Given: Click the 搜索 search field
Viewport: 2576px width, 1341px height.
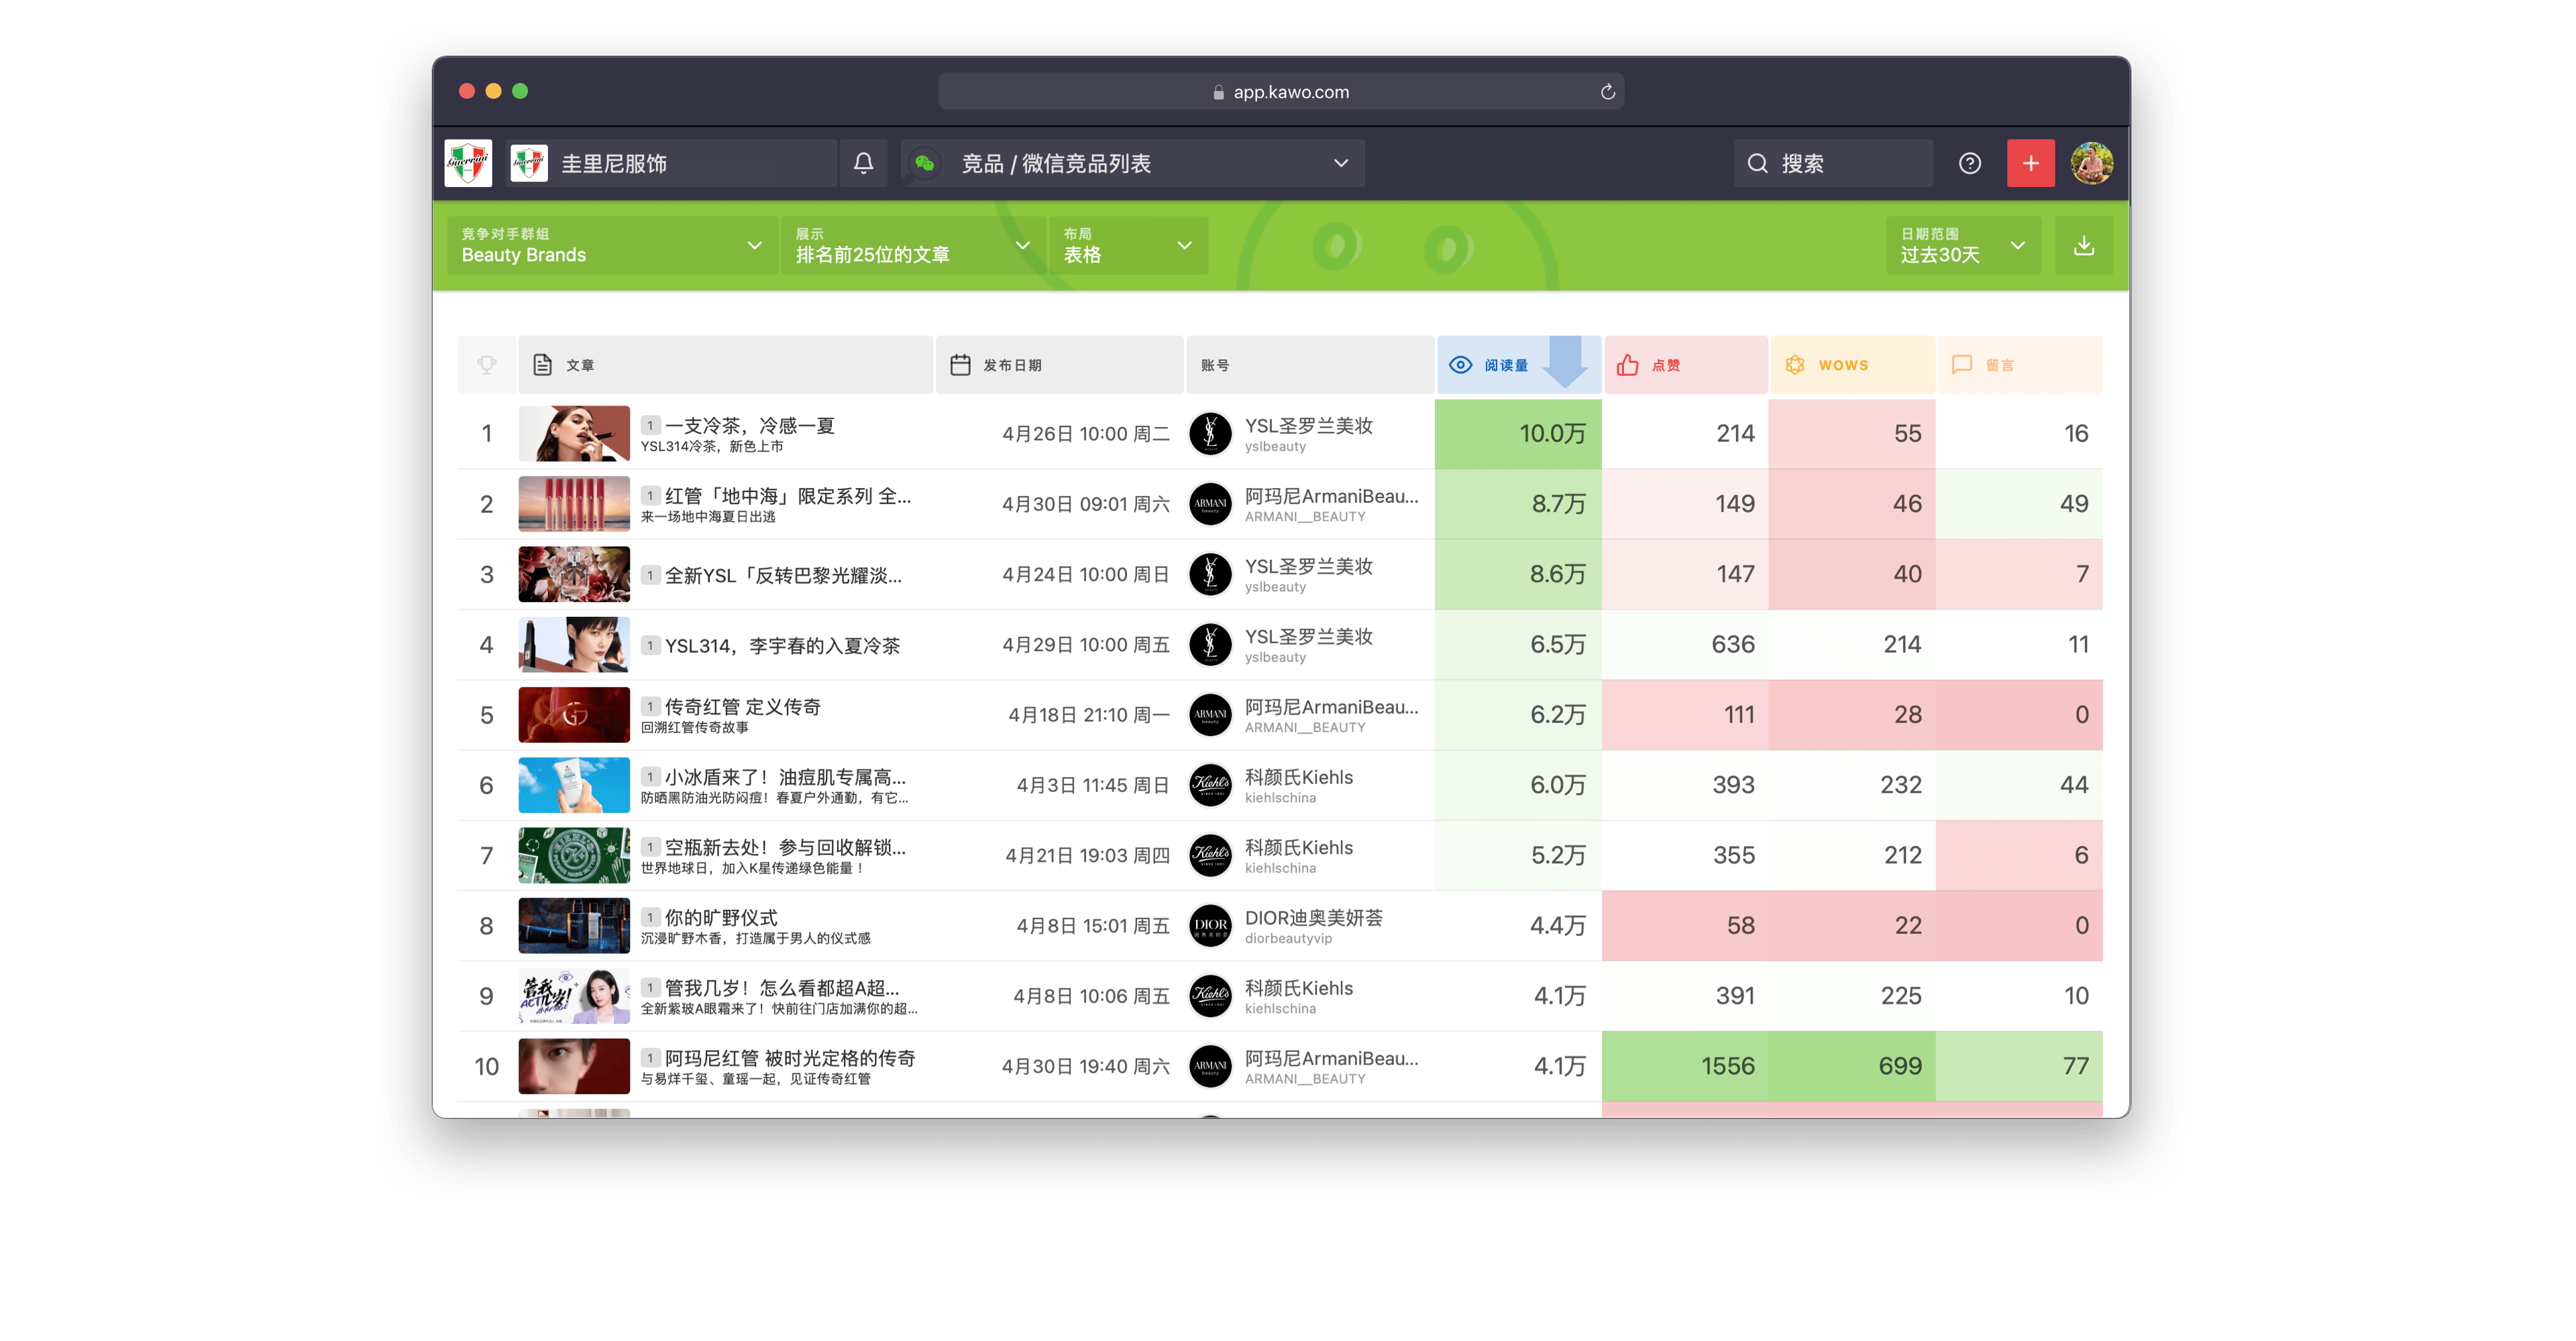Looking at the screenshot, I should point(1832,163).
